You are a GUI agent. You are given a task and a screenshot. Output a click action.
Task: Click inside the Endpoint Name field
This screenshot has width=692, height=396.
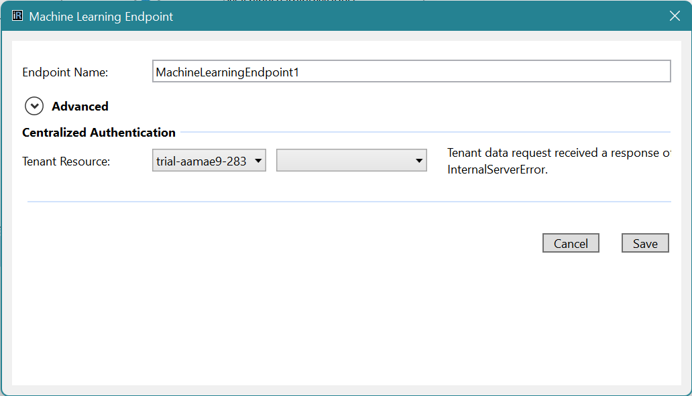pos(411,70)
